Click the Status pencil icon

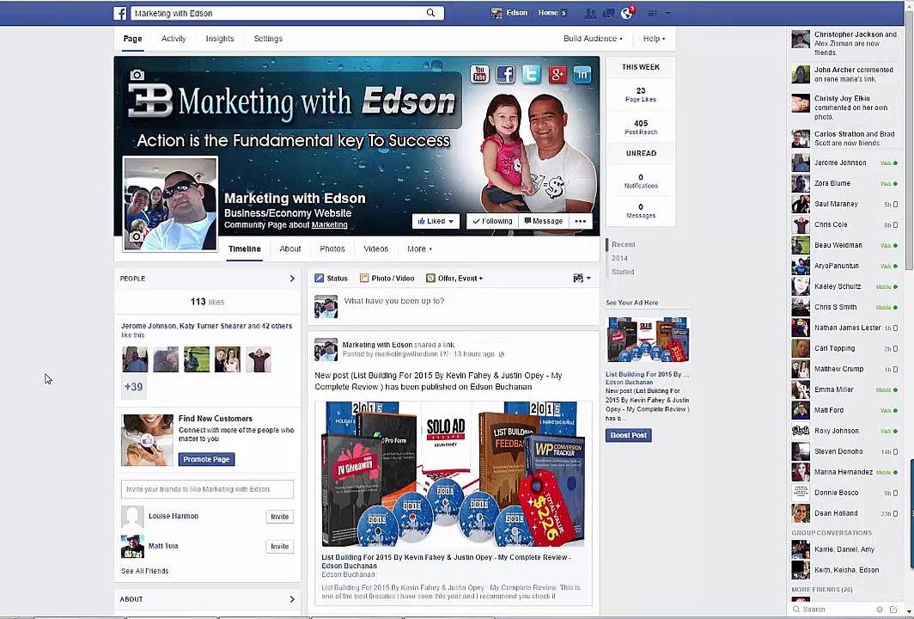click(x=319, y=279)
